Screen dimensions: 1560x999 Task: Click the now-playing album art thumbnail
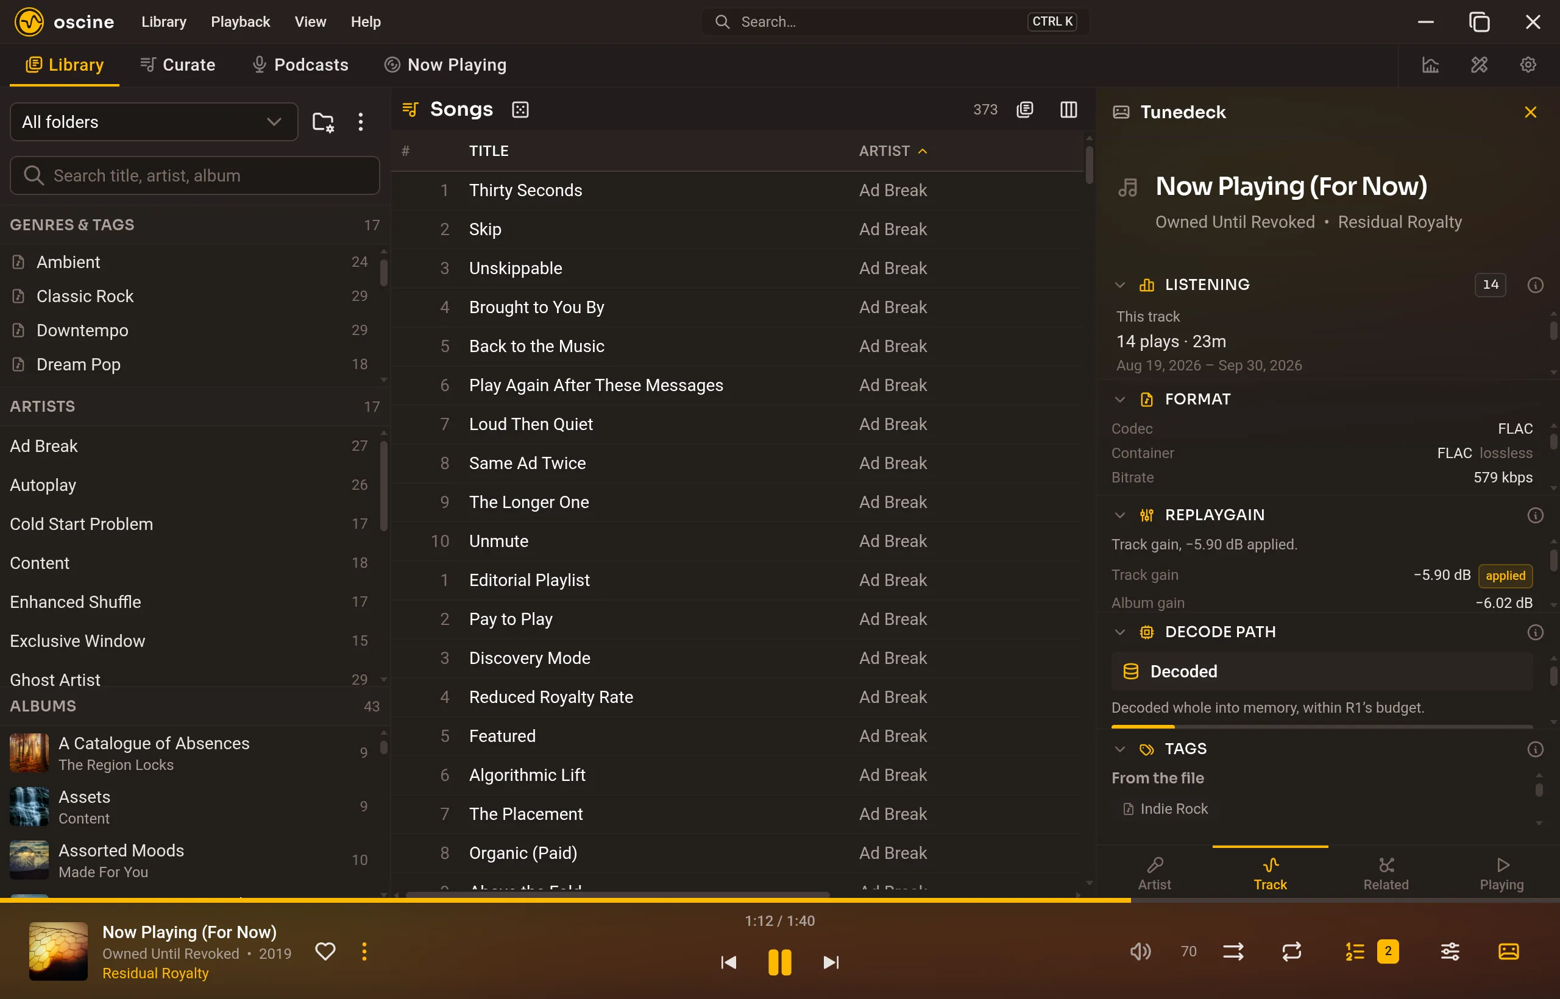(58, 951)
